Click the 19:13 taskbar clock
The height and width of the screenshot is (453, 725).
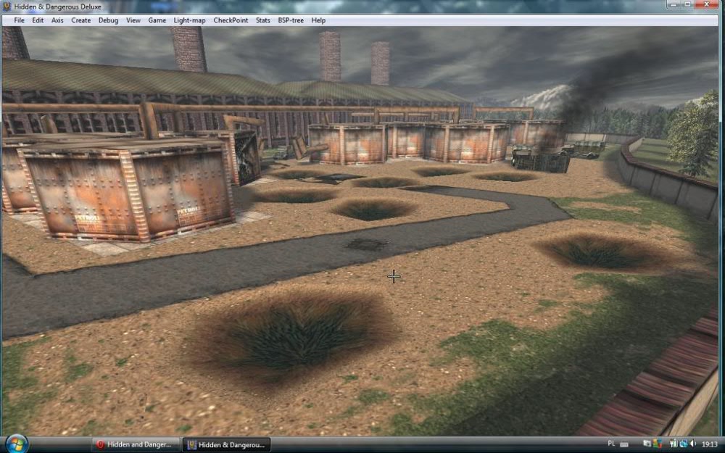[x=710, y=444]
